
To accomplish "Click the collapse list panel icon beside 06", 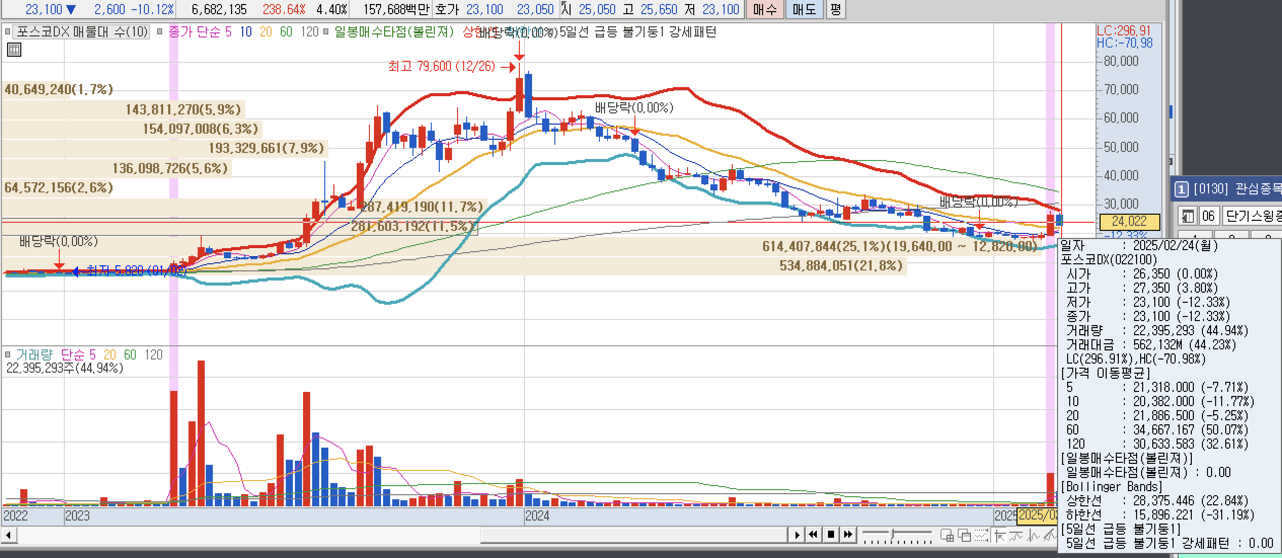I will 1187,216.
